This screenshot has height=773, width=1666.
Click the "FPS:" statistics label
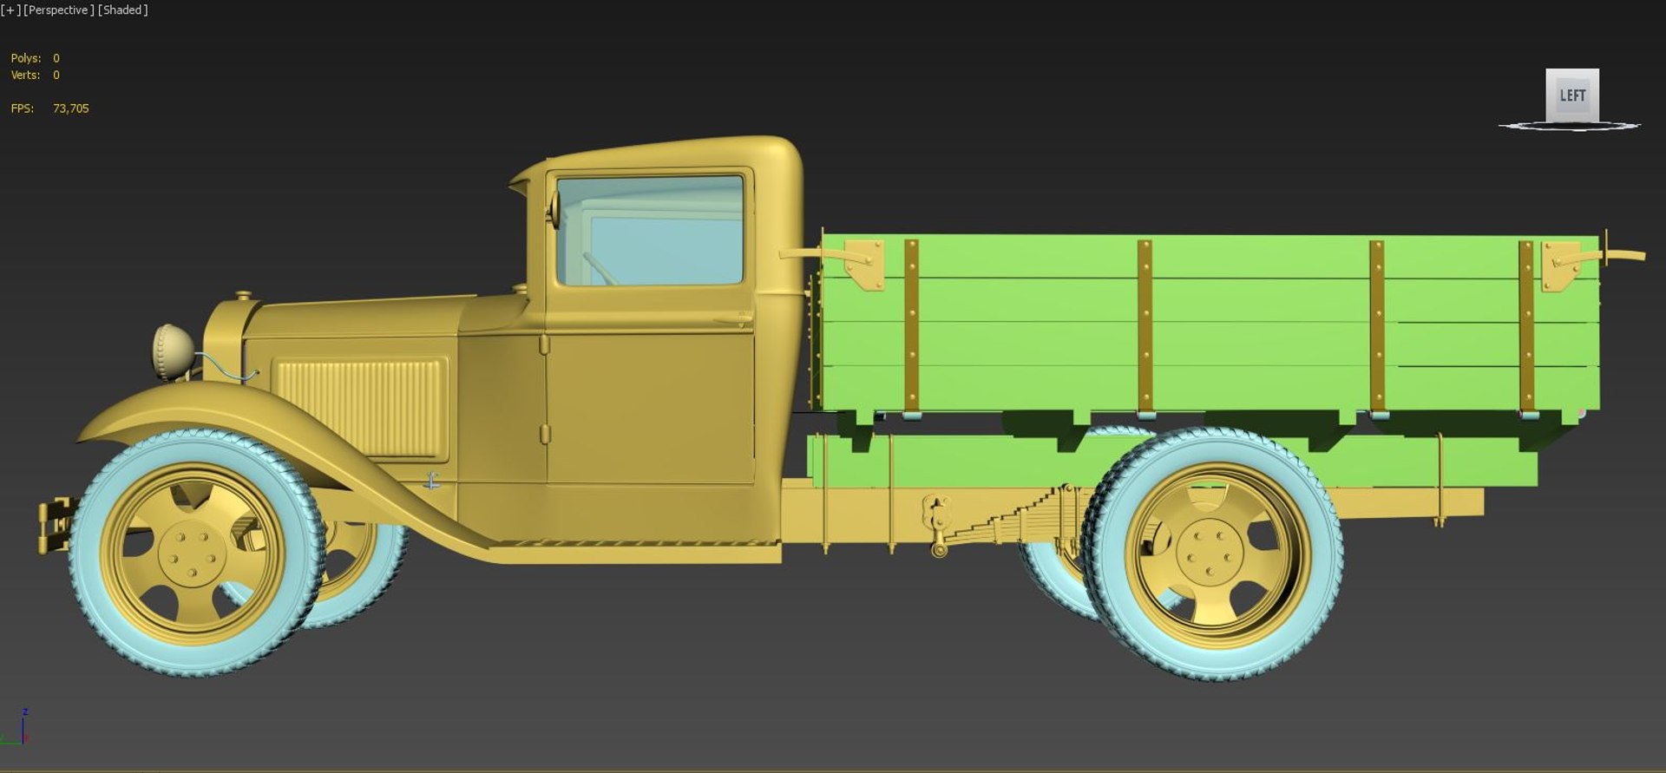tap(23, 108)
